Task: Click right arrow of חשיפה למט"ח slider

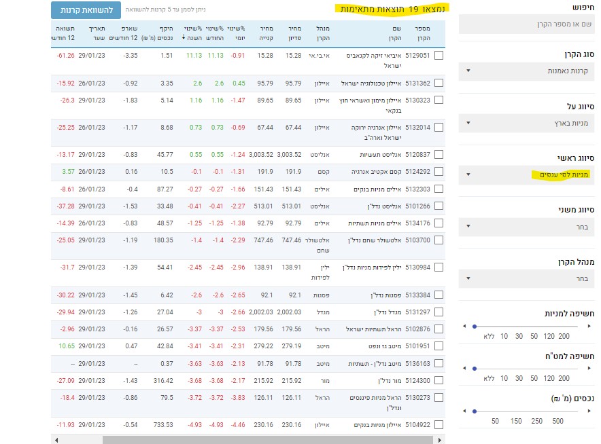Action: coord(589,368)
